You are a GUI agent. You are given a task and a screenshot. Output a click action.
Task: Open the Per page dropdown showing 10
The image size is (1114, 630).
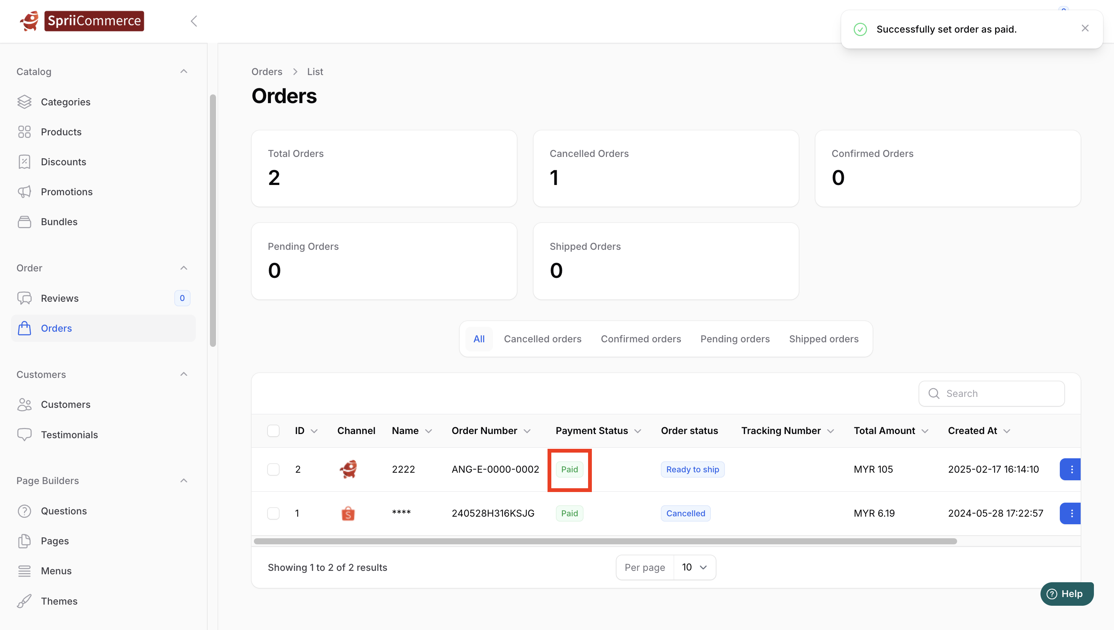[x=694, y=567]
